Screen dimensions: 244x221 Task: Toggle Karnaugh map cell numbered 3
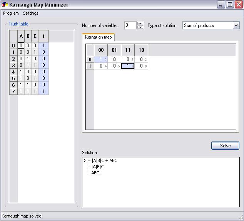[x=128, y=59]
